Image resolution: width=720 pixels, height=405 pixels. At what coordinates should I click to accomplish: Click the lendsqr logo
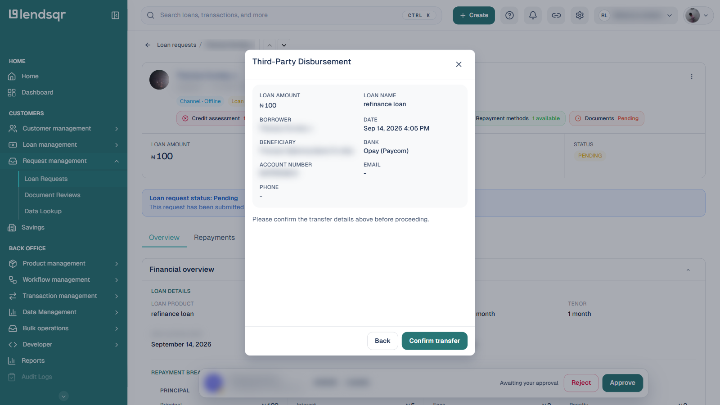pyautogui.click(x=37, y=15)
